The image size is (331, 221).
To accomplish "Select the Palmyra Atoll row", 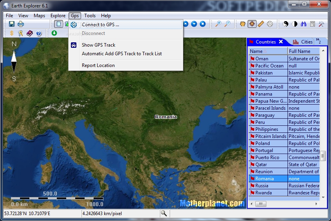I will pyautogui.click(x=284, y=87).
